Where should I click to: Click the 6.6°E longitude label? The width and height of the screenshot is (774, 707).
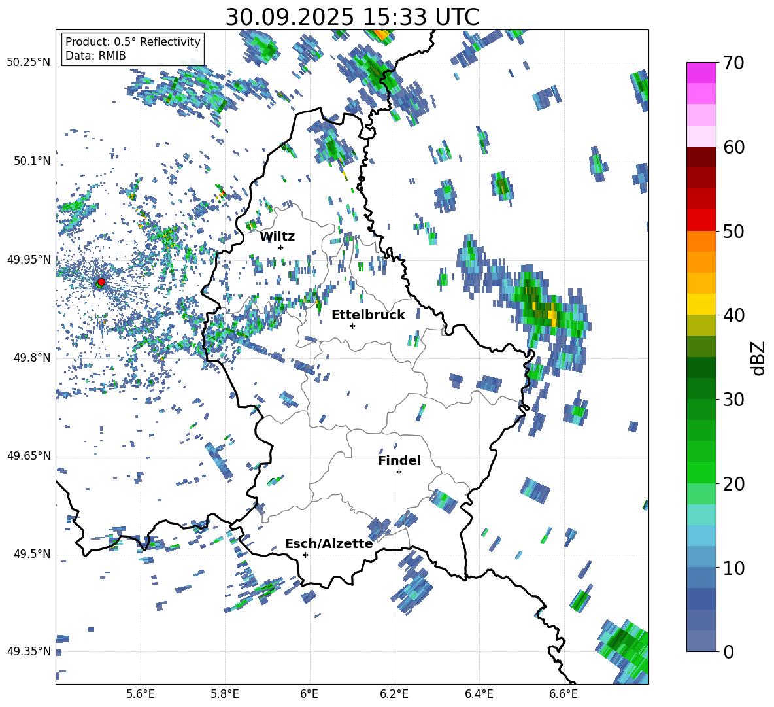[564, 694]
